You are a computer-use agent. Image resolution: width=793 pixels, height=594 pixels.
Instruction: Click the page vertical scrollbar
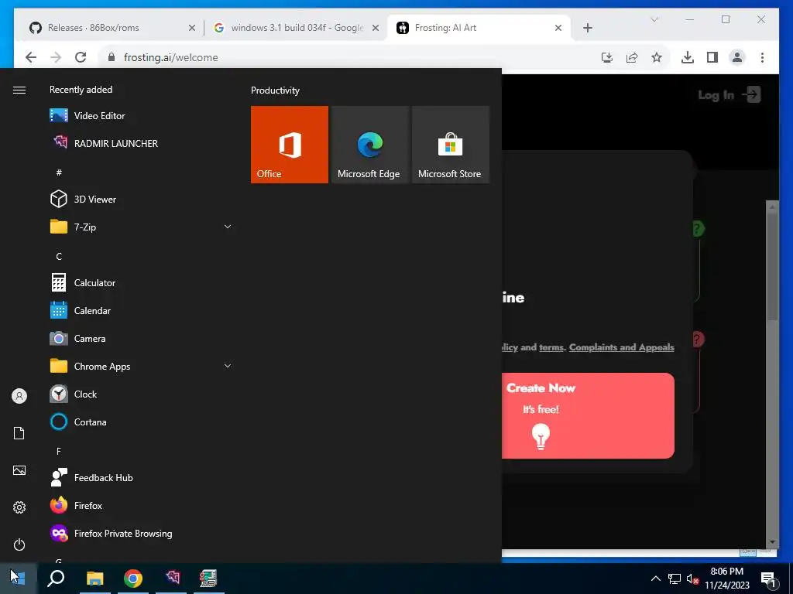[772, 374]
